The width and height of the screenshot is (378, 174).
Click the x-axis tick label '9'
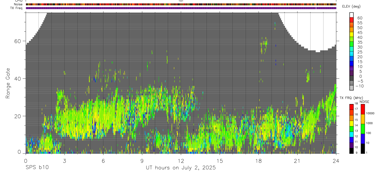(x=142, y=161)
